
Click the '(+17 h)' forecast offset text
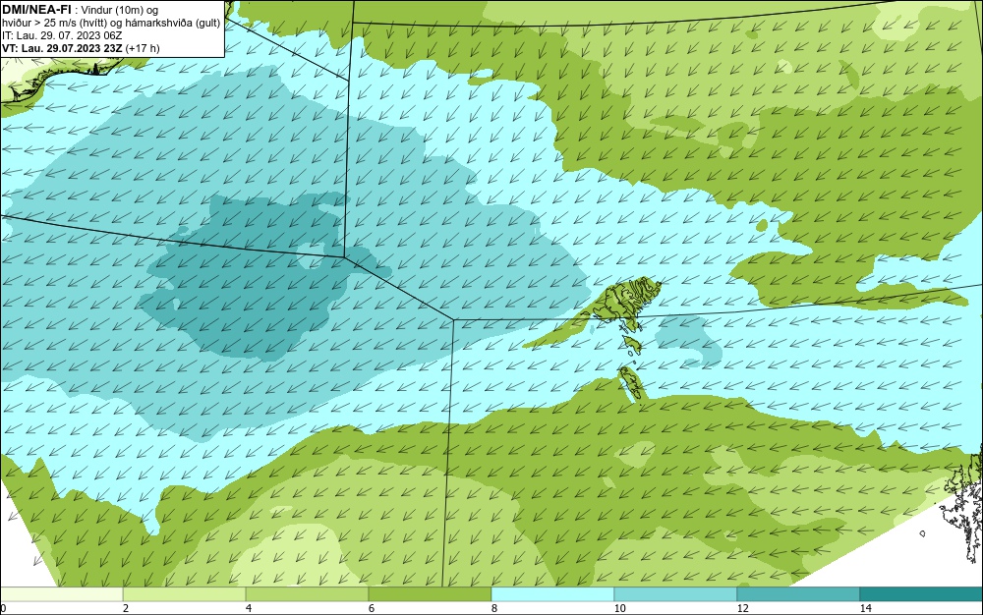click(143, 48)
